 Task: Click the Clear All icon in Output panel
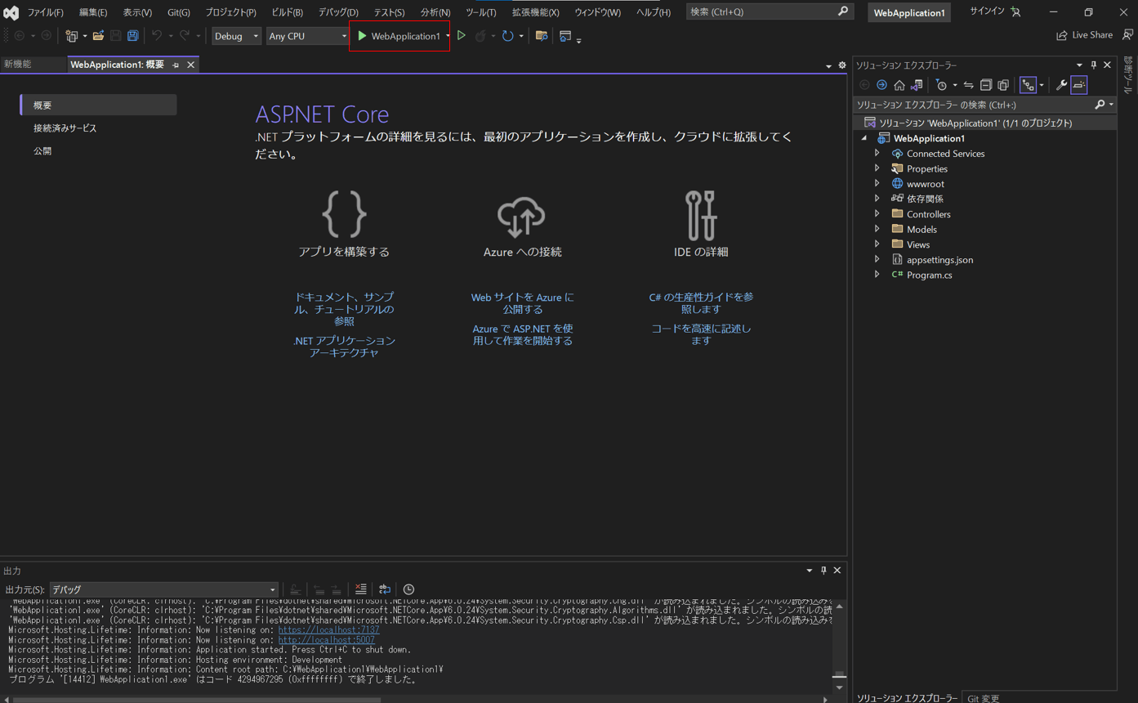pos(360,589)
